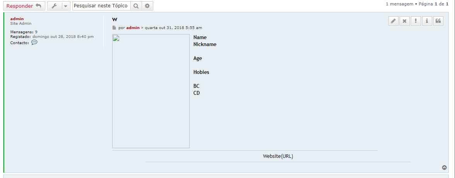Screen dimensions: 455x178
Task: Click the small post document icon
Action: click(114, 28)
